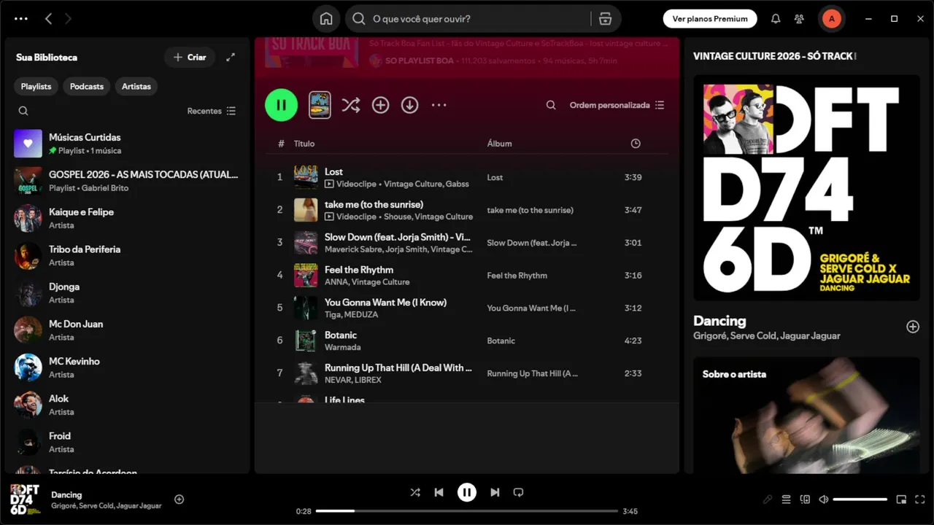The image size is (934, 525).
Task: Open the Recentes sort dropdown
Action: pyautogui.click(x=212, y=111)
